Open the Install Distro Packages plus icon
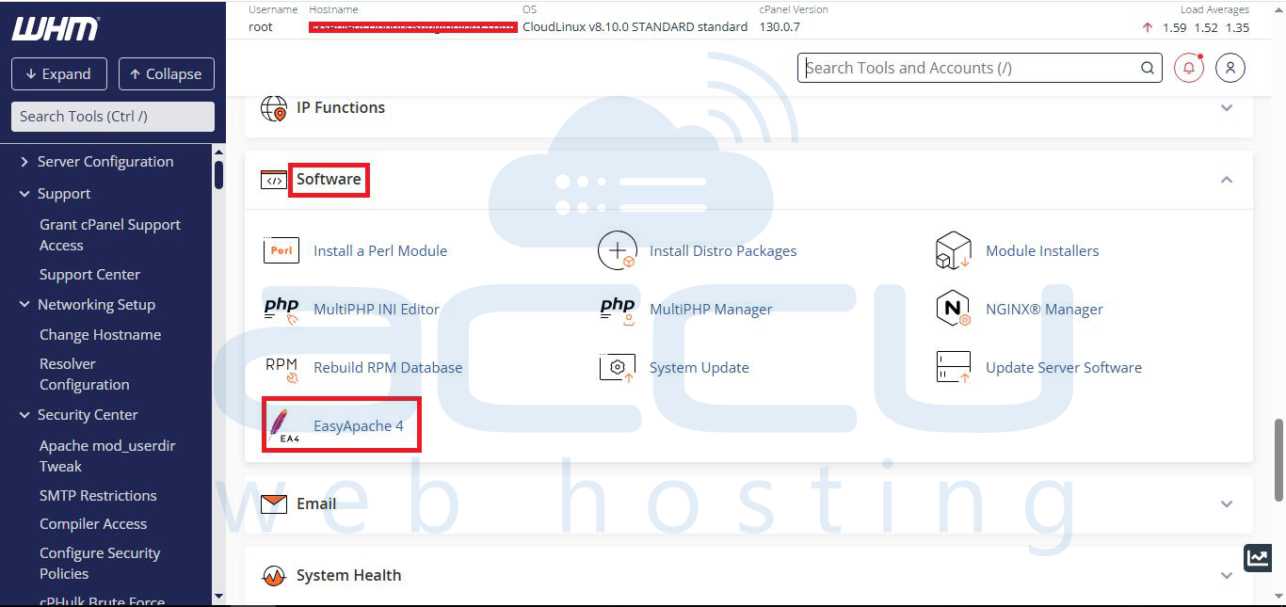The width and height of the screenshot is (1286, 607). point(618,250)
